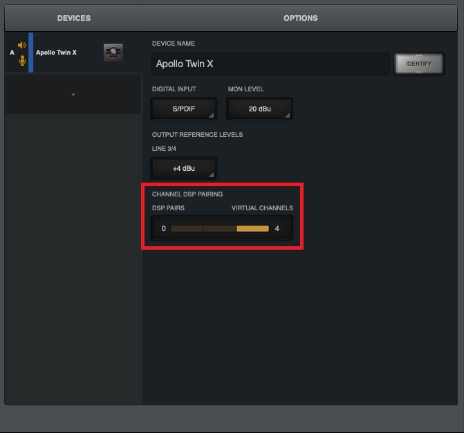Click the Identify button
This screenshot has height=433, width=464.
click(419, 64)
